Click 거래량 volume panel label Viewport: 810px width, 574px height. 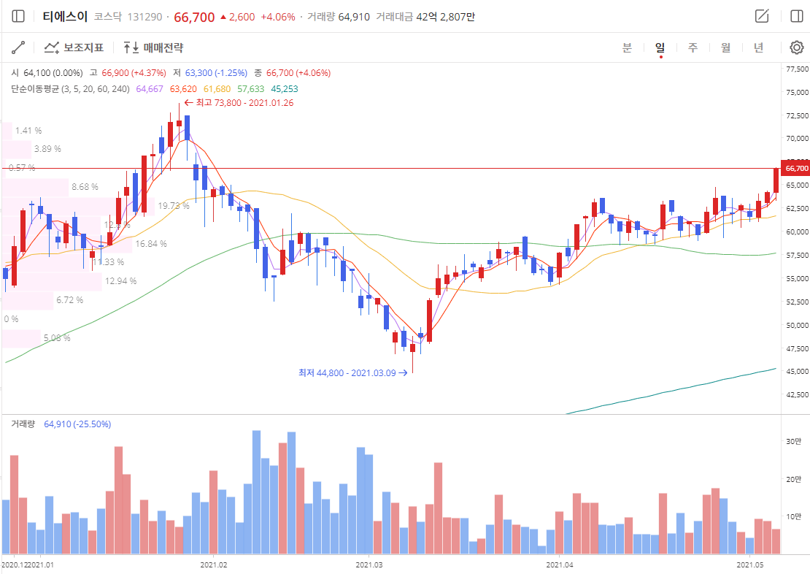(x=23, y=424)
